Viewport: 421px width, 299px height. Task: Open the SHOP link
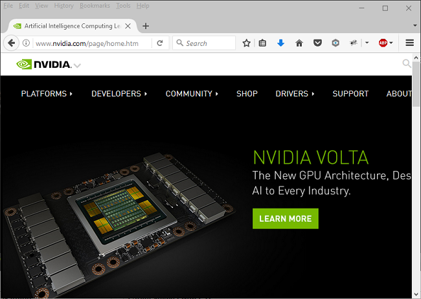point(247,94)
